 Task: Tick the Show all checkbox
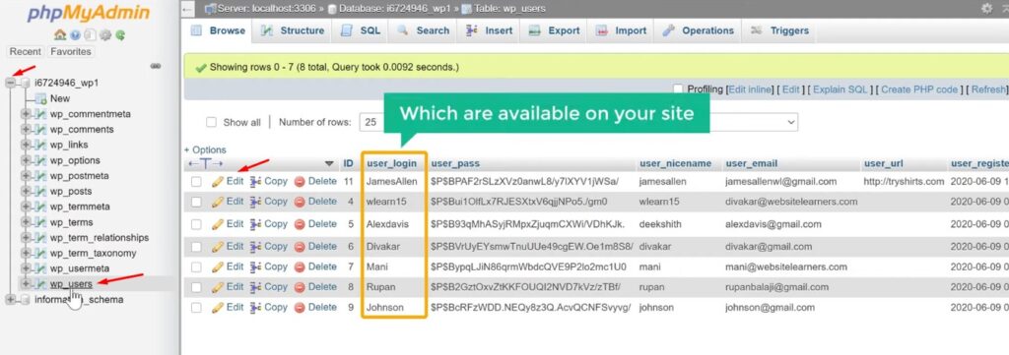211,122
